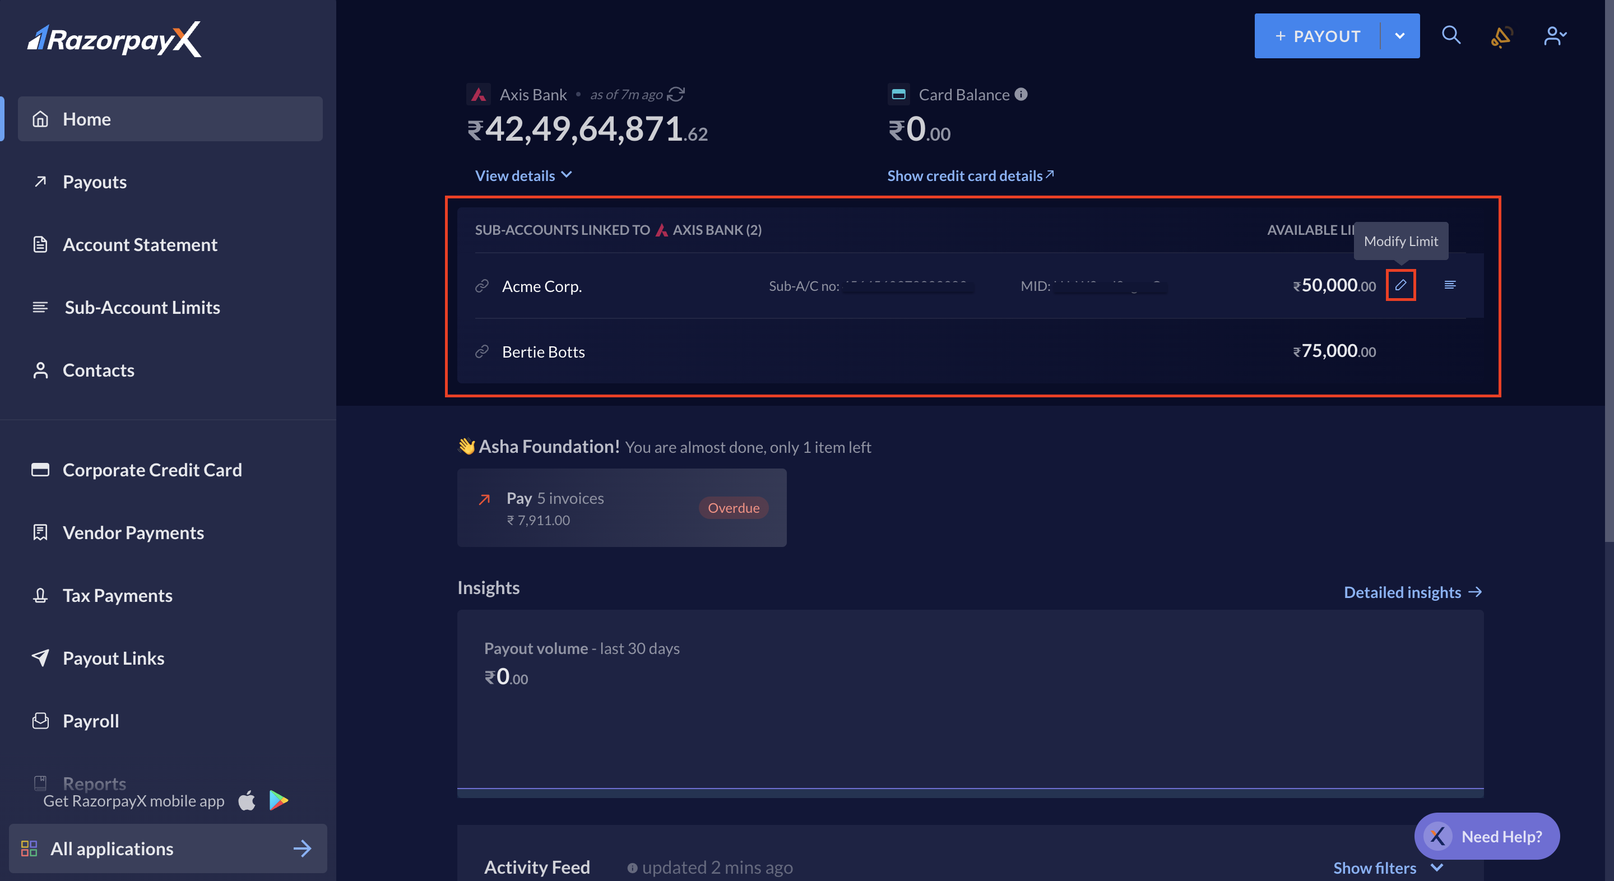
Task: Open Tax Payments page
Action: [117, 595]
